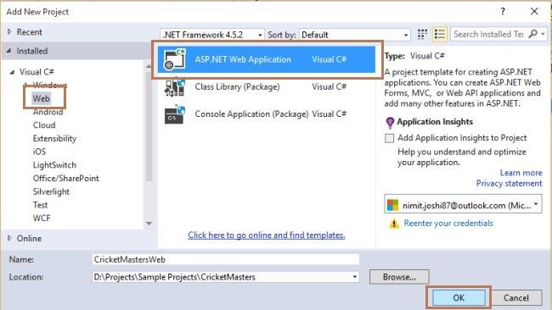Select Extensibility category
The height and width of the screenshot is (310, 552).
coord(54,139)
